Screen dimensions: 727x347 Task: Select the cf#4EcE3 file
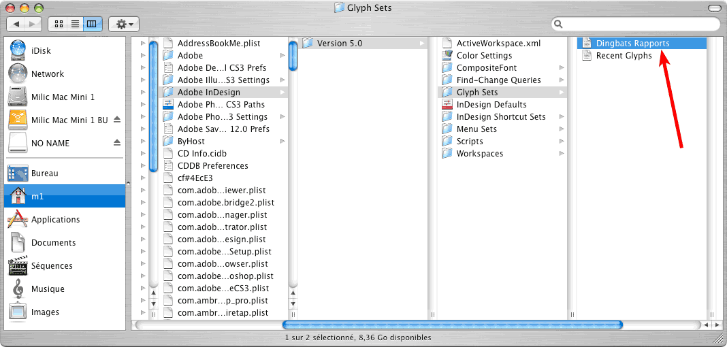pos(195,178)
